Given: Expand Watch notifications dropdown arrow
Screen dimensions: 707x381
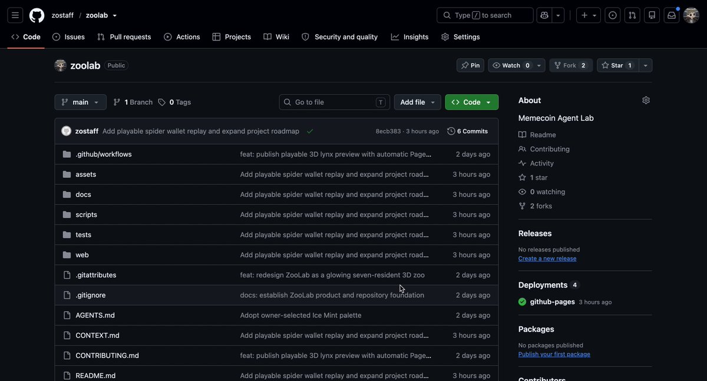Looking at the screenshot, I should [539, 65].
